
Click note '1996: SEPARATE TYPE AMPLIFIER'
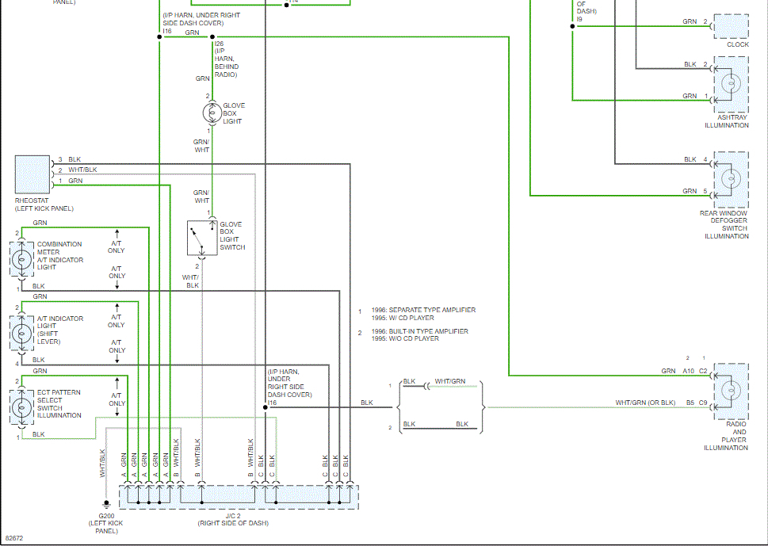coord(423,310)
